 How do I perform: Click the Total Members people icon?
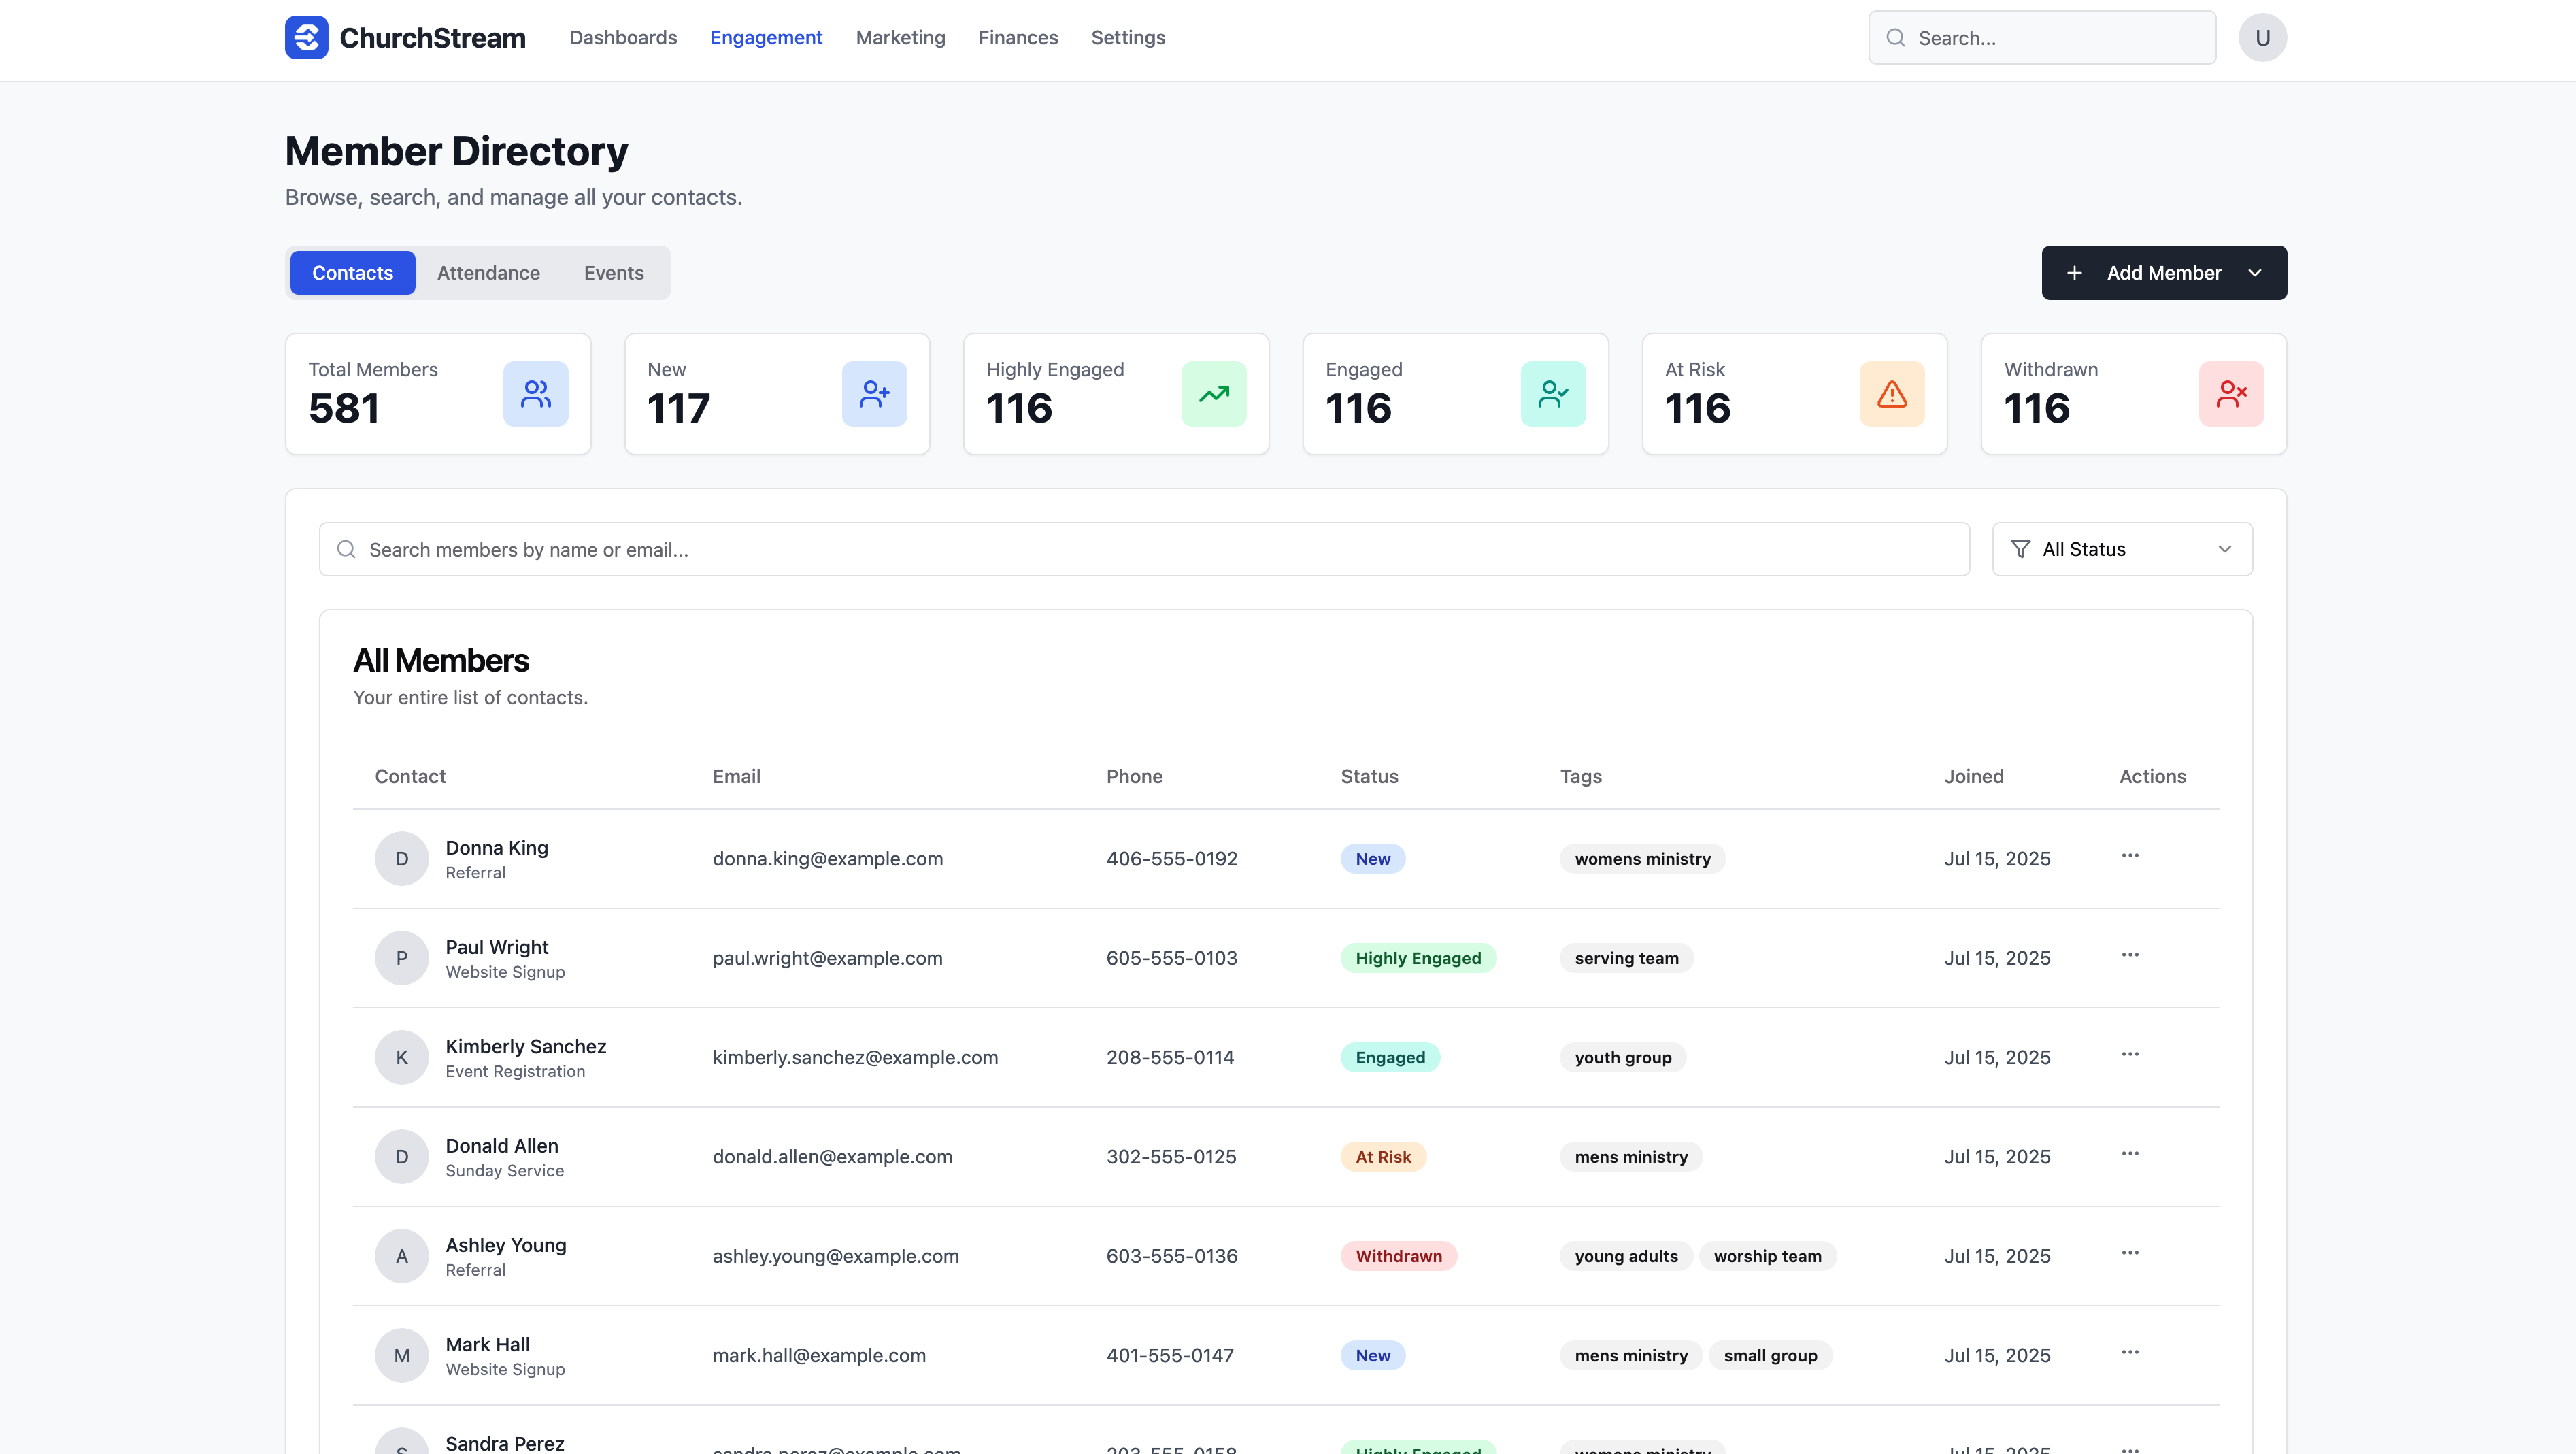pyautogui.click(x=535, y=393)
